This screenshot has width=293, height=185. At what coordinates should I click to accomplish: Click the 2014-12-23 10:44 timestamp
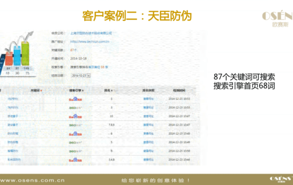[x=179, y=160]
